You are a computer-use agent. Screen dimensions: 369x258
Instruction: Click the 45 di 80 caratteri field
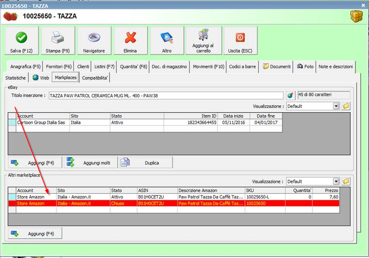point(324,95)
